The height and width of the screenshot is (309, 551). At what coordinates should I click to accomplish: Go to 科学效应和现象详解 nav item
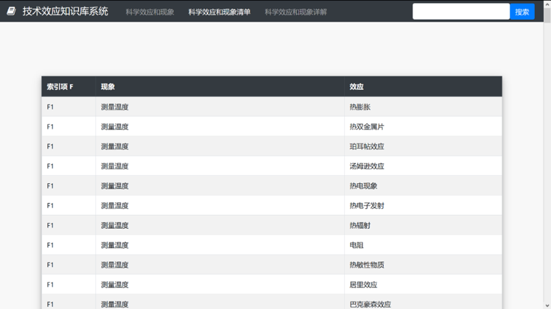pos(296,12)
